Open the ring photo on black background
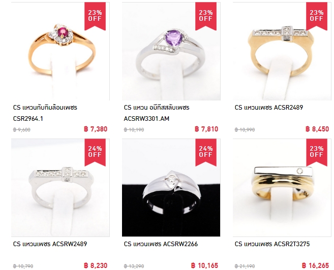The image size is (334, 270). pos(171,187)
